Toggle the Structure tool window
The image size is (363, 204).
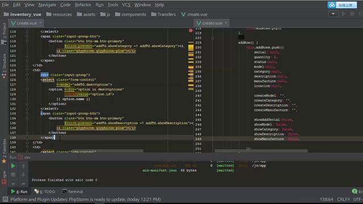click(x=4, y=66)
